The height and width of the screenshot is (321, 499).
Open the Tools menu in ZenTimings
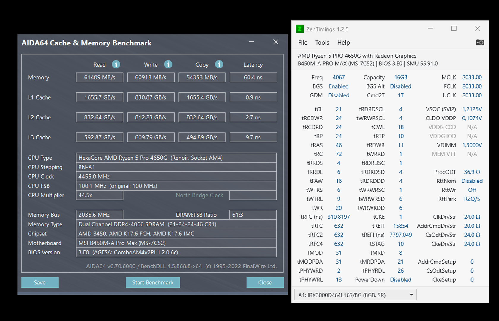click(322, 43)
